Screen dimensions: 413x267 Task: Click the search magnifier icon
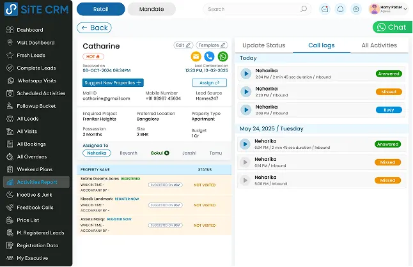coord(304,9)
